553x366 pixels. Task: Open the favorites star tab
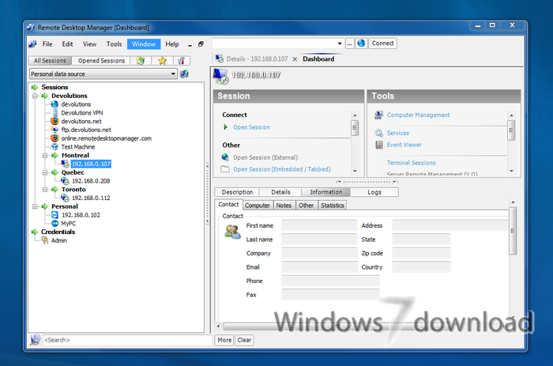(x=162, y=61)
